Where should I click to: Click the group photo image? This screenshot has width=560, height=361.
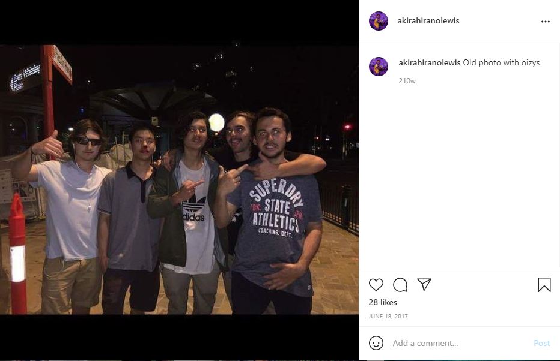(179, 180)
